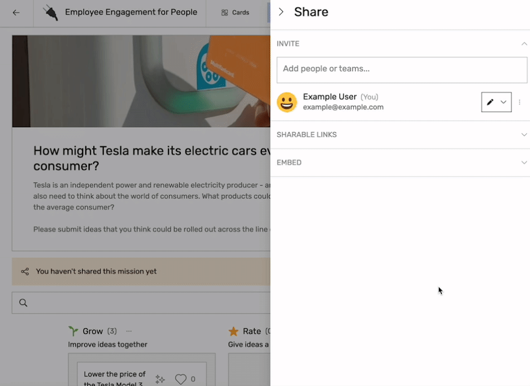The image size is (530, 386).
Task: Click the back arrow in the header
Action: 16,13
